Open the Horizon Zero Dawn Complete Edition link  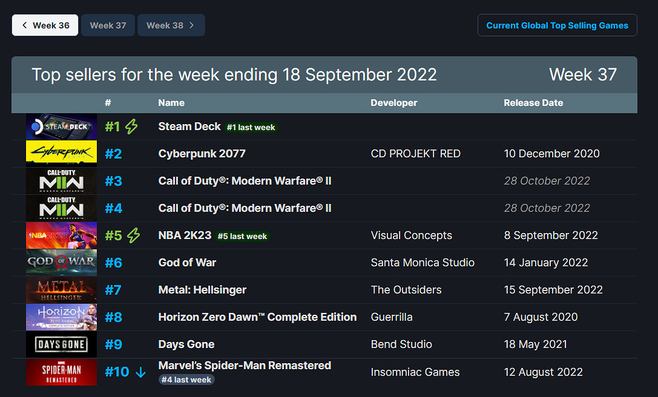[x=257, y=317]
